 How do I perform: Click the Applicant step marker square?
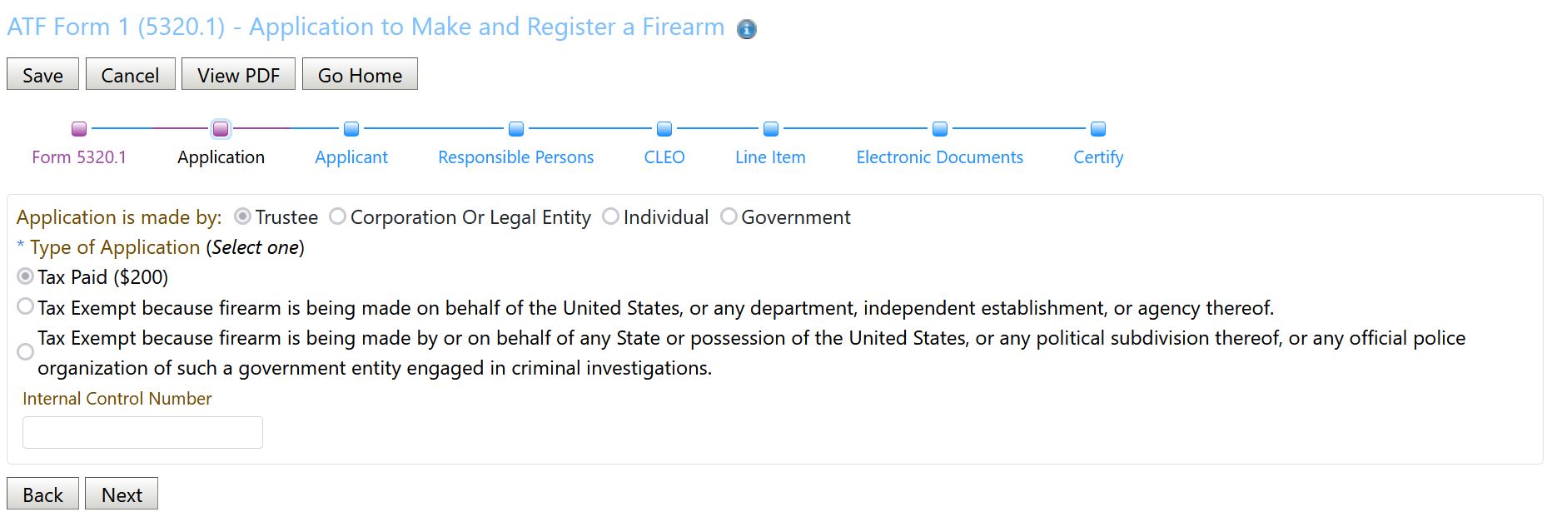351,129
